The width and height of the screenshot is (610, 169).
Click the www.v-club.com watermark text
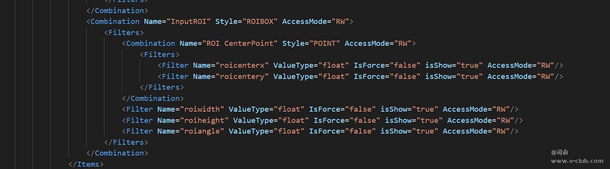click(577, 161)
